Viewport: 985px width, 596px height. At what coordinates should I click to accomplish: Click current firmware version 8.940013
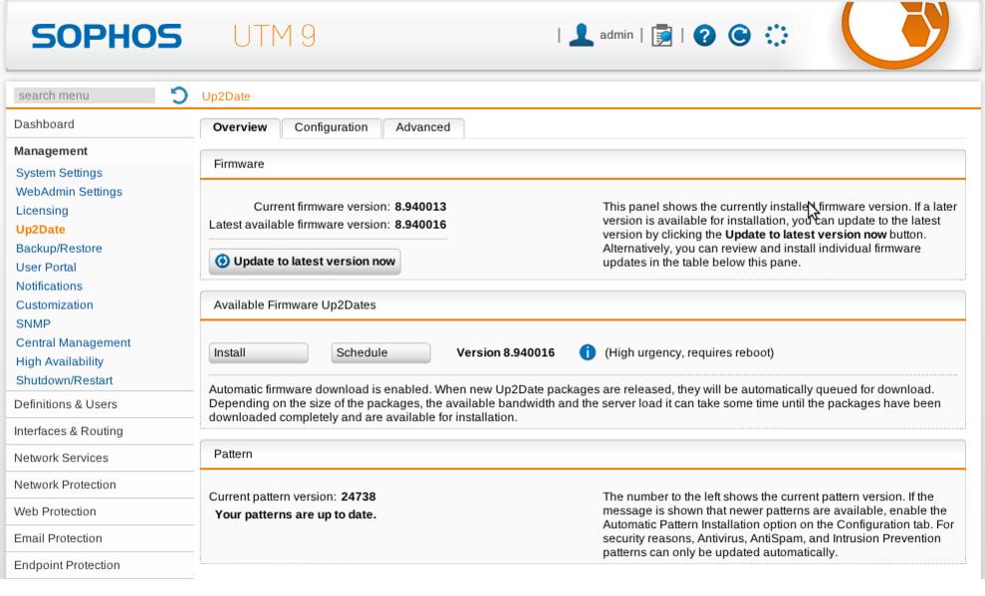pyautogui.click(x=420, y=206)
